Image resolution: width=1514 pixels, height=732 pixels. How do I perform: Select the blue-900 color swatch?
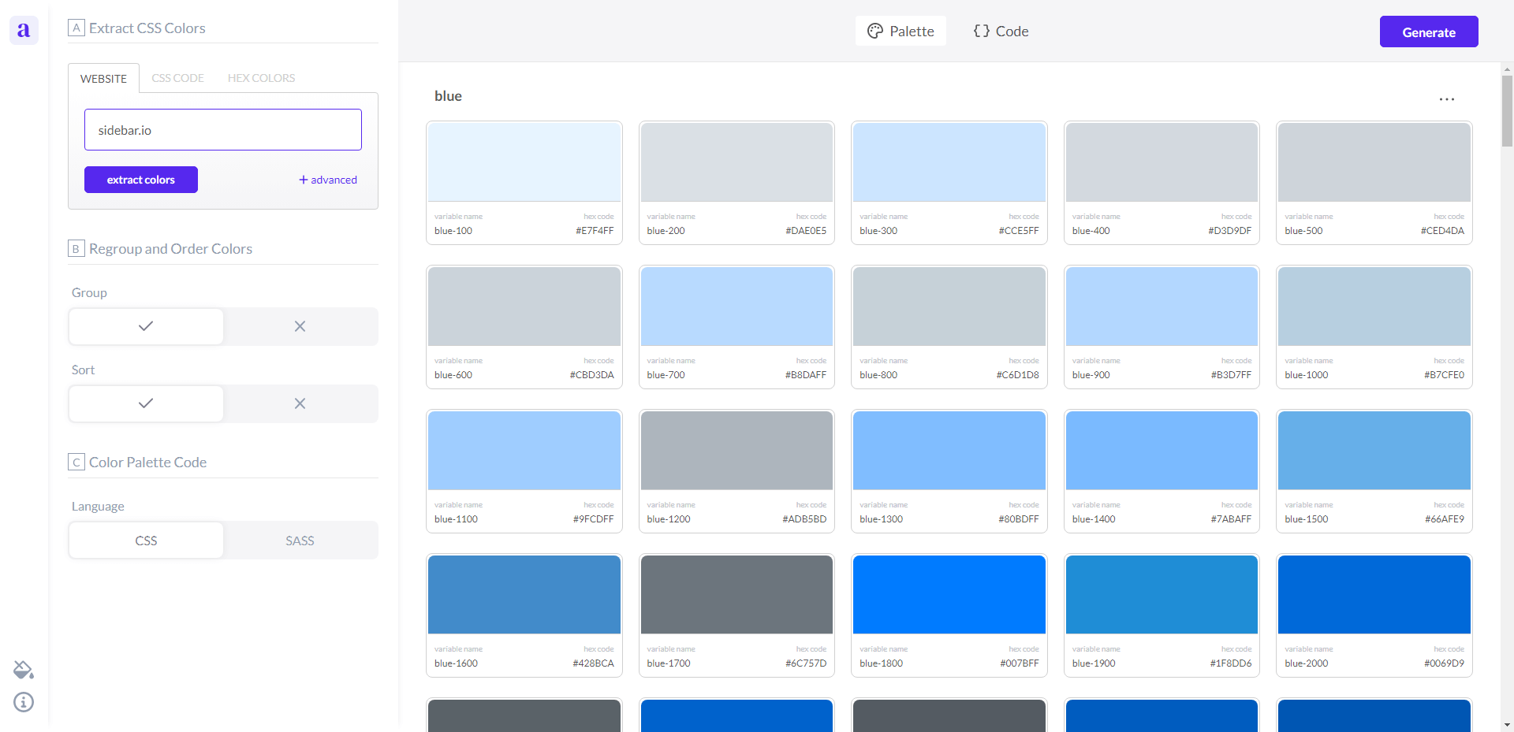(x=1162, y=307)
